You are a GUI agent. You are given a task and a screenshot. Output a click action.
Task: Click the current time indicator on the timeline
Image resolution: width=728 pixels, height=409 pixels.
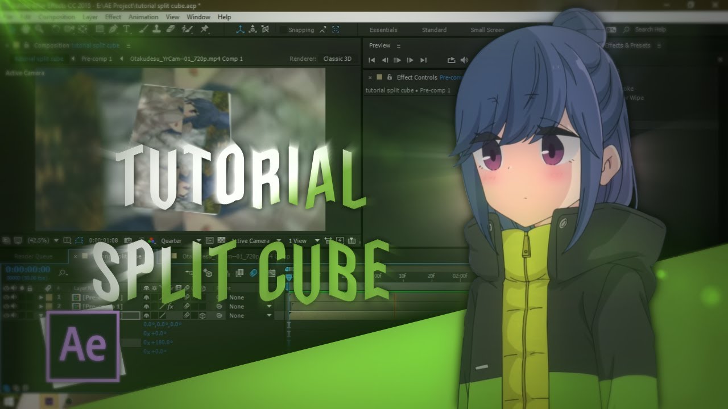coord(289,277)
